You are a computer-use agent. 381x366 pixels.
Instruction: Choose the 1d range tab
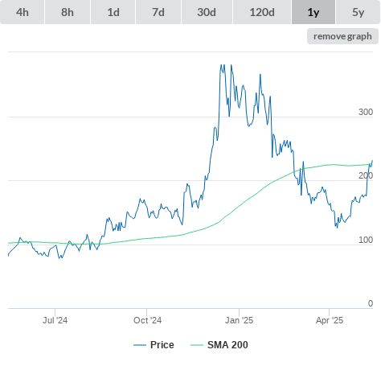click(x=113, y=12)
